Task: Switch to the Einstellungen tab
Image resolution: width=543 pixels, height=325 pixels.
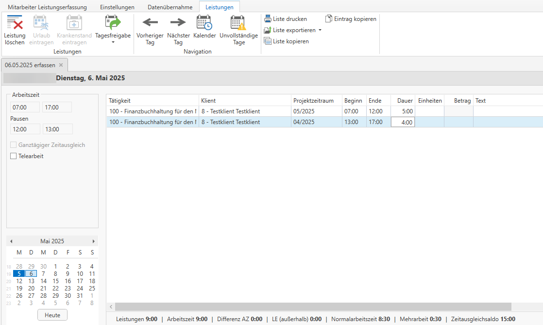Action: click(x=117, y=7)
